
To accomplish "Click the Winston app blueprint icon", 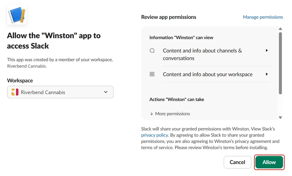I will tap(17, 15).
